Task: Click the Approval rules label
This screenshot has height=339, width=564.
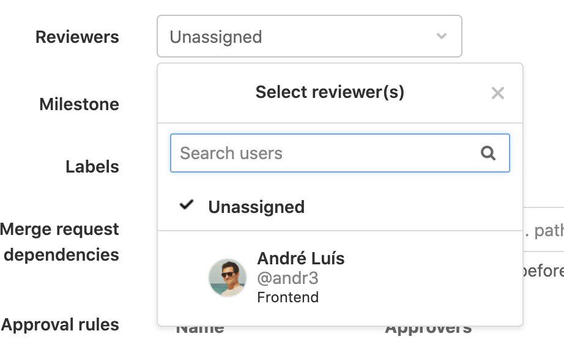Action: 60,324
